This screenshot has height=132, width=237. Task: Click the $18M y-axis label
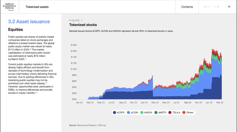click(x=74, y=45)
